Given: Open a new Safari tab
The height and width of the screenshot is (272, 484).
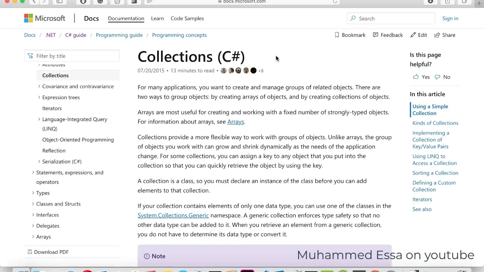Looking at the screenshot, I should click(479, 3).
